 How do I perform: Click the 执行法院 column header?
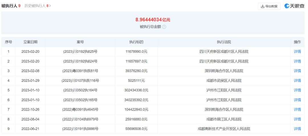pyautogui.click(x=224, y=42)
